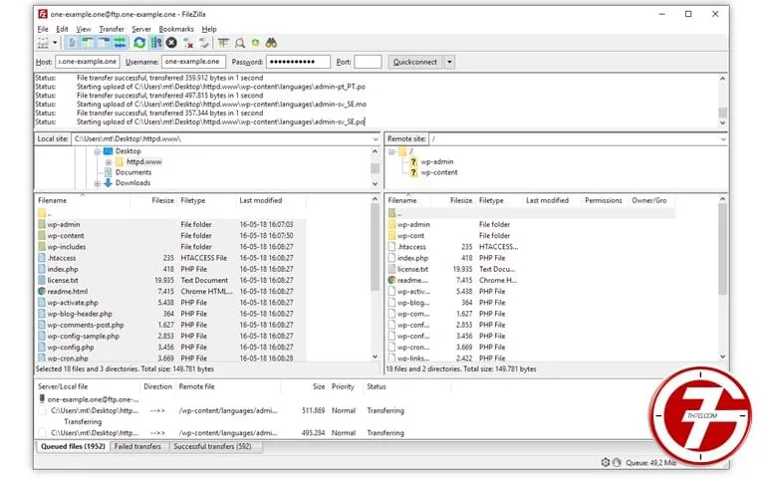The width and height of the screenshot is (765, 478).
Task: Select local readme.html Chrome icon
Action: 42,291
